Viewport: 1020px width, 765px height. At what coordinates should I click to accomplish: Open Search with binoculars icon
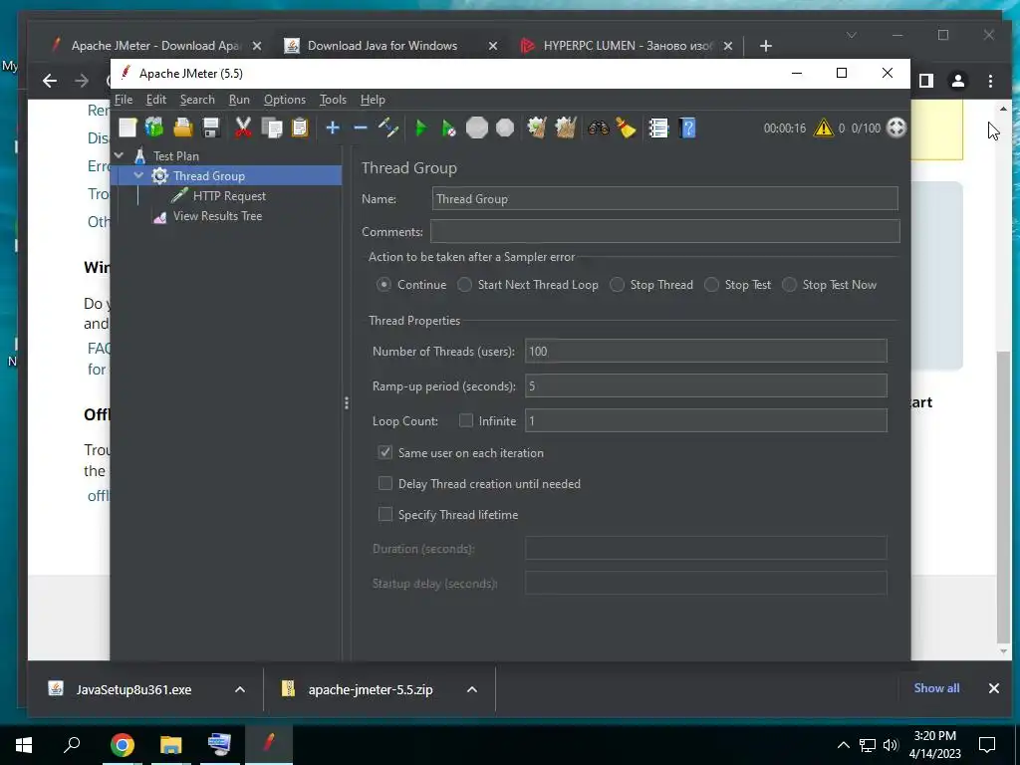598,127
